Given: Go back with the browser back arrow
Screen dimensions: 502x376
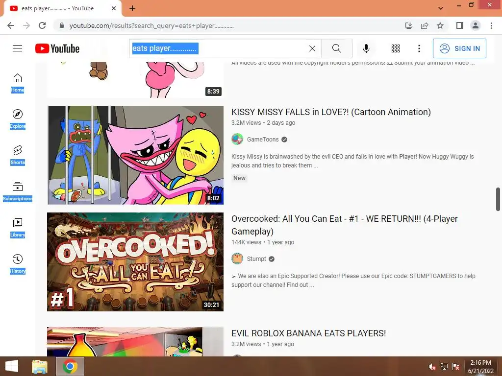Looking at the screenshot, I should (11, 25).
